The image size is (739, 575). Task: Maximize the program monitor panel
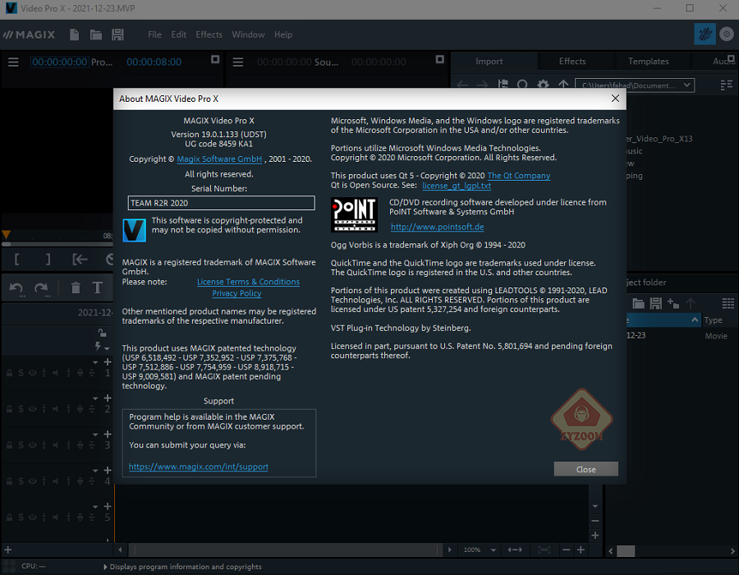pyautogui.click(x=215, y=59)
